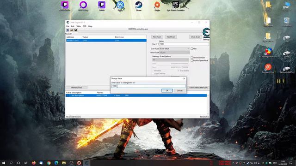Open the D3D menu

(84, 26)
